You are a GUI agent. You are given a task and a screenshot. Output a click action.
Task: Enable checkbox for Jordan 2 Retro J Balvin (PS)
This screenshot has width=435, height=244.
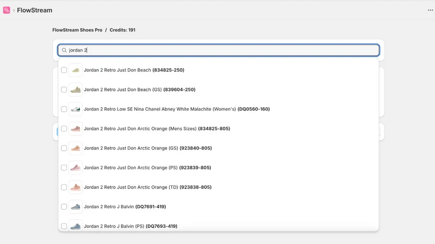[64, 226]
